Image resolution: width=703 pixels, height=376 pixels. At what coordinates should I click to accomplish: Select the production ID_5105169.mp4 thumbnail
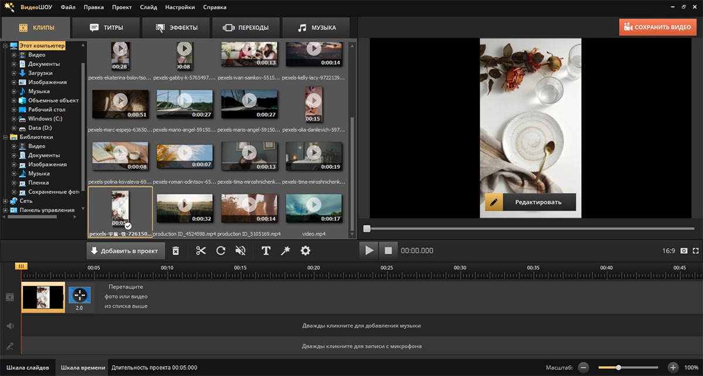(249, 209)
